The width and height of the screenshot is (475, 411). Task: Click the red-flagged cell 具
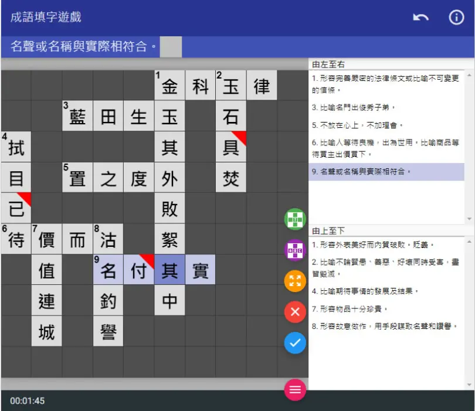[x=231, y=147]
